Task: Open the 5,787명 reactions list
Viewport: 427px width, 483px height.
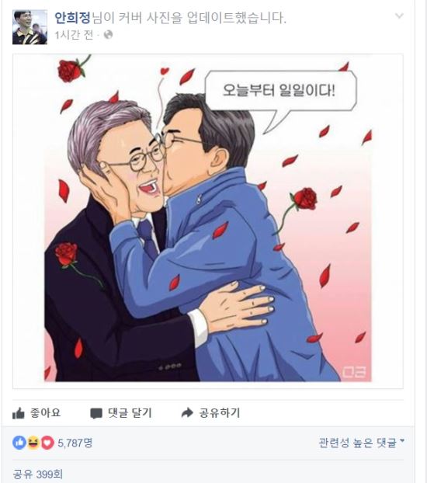Action: pos(75,443)
